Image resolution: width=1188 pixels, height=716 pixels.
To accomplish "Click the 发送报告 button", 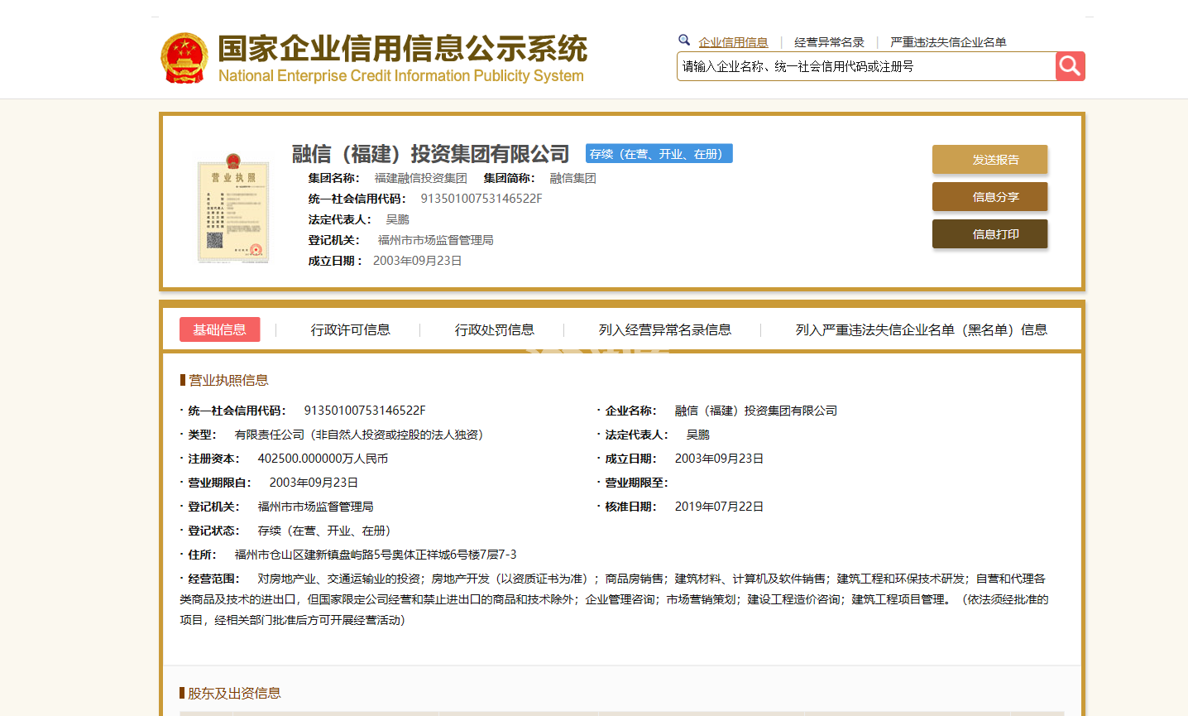I will 989,160.
